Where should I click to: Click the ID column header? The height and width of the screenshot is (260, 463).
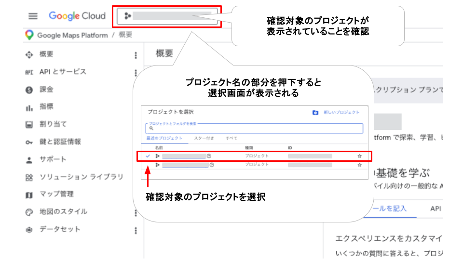click(x=290, y=148)
